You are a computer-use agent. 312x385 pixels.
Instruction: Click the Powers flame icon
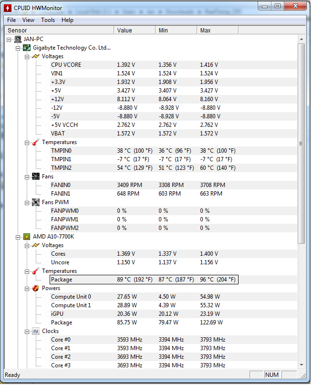point(36,288)
